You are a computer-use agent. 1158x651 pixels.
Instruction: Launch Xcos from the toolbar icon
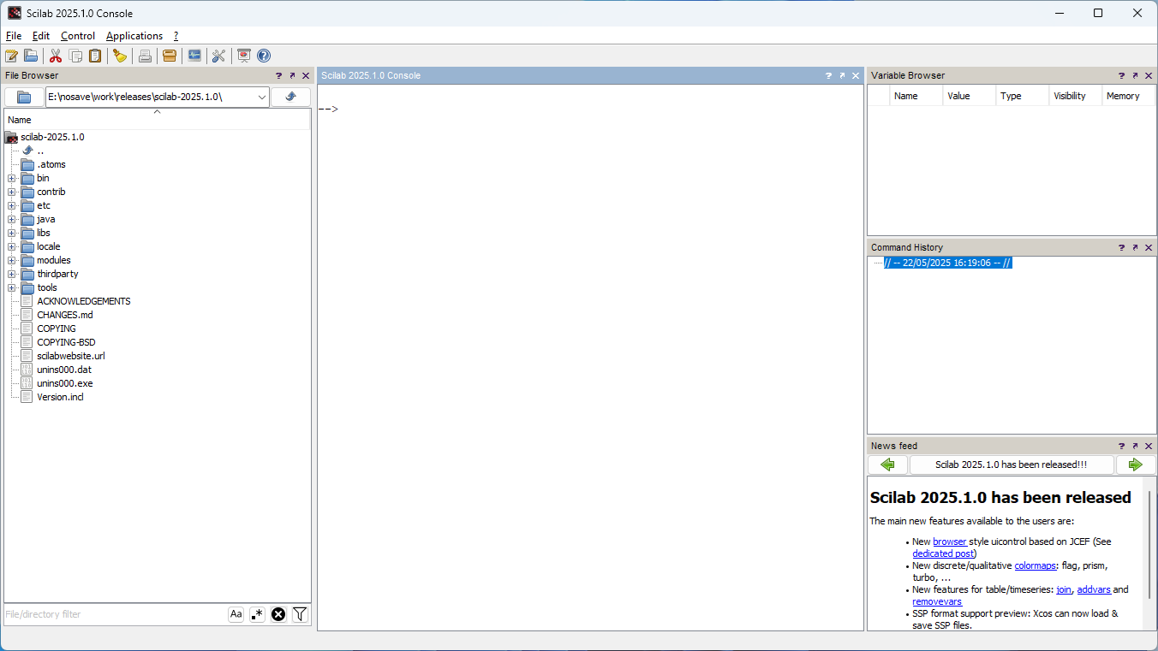(x=194, y=56)
